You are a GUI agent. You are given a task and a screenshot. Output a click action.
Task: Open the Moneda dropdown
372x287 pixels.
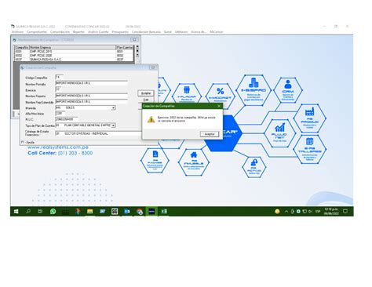pyautogui.click(x=113, y=108)
